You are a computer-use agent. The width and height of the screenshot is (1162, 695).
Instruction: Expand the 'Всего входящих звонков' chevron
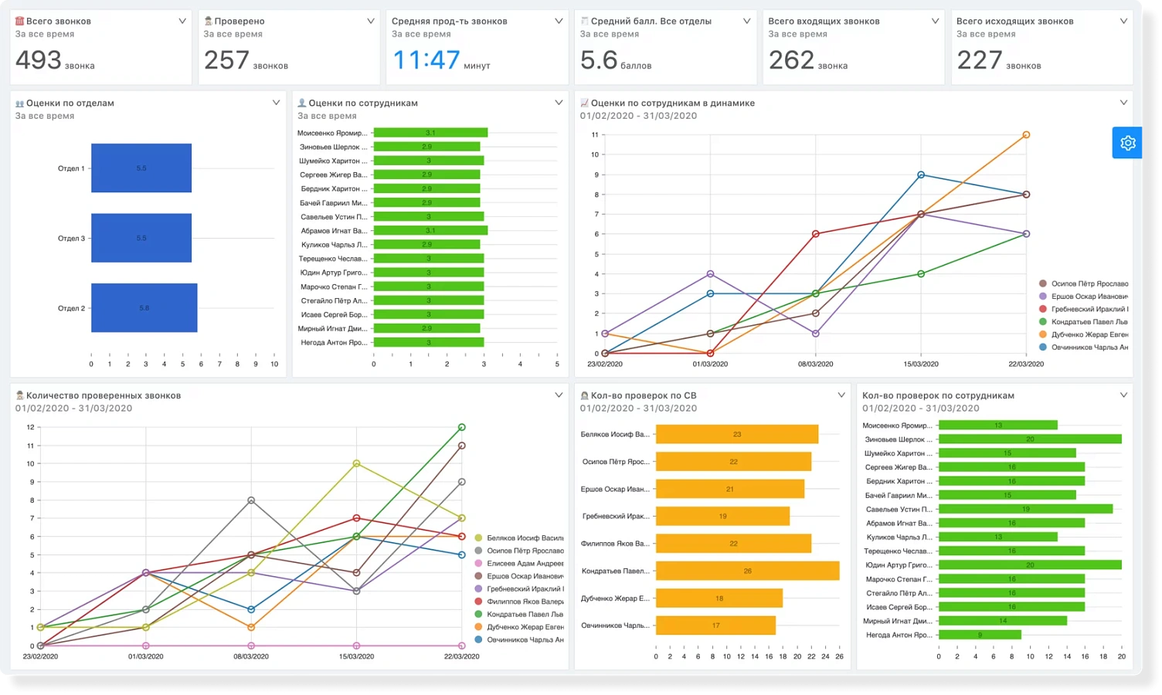click(x=935, y=21)
